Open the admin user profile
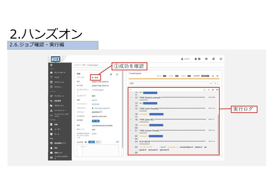This screenshot has width=273, height=193. click(x=185, y=59)
